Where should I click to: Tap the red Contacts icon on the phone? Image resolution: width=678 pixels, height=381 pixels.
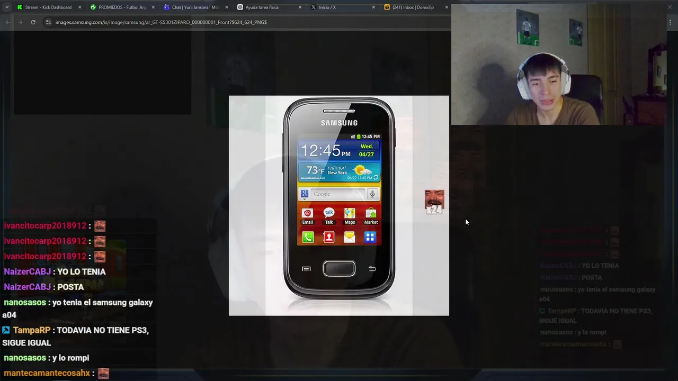pos(329,237)
